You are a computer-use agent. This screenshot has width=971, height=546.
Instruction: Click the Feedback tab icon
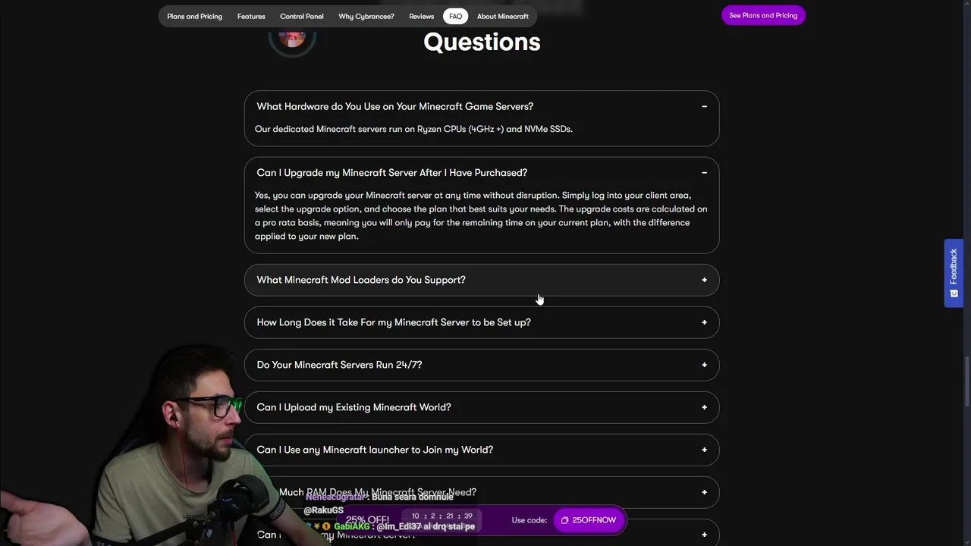954,293
